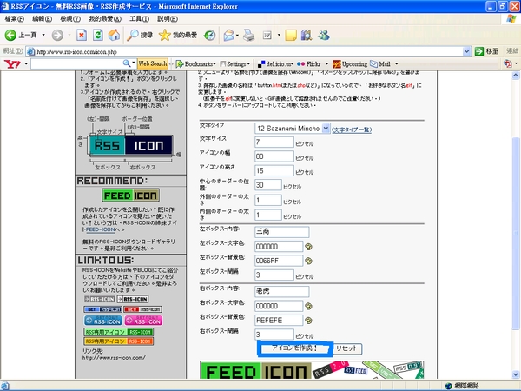Open the Messenger people icon
Viewport: 521px width, 391px height.
point(324,35)
